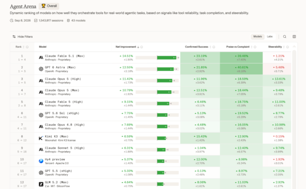Click the Net Improvement info icon

point(142,47)
